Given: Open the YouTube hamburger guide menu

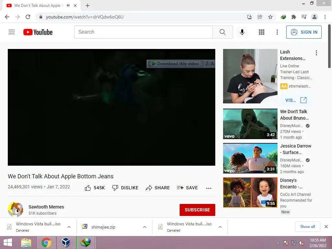Looking at the screenshot, I should tap(12, 32).
